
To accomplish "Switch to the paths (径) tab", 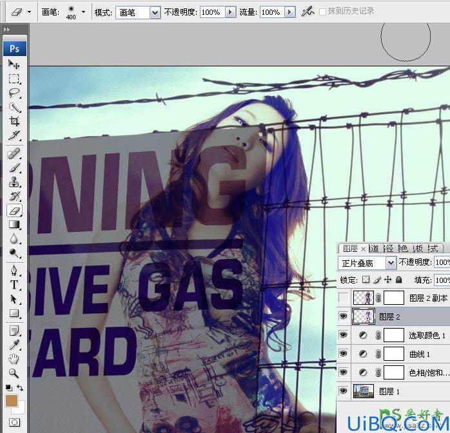I will [x=388, y=248].
